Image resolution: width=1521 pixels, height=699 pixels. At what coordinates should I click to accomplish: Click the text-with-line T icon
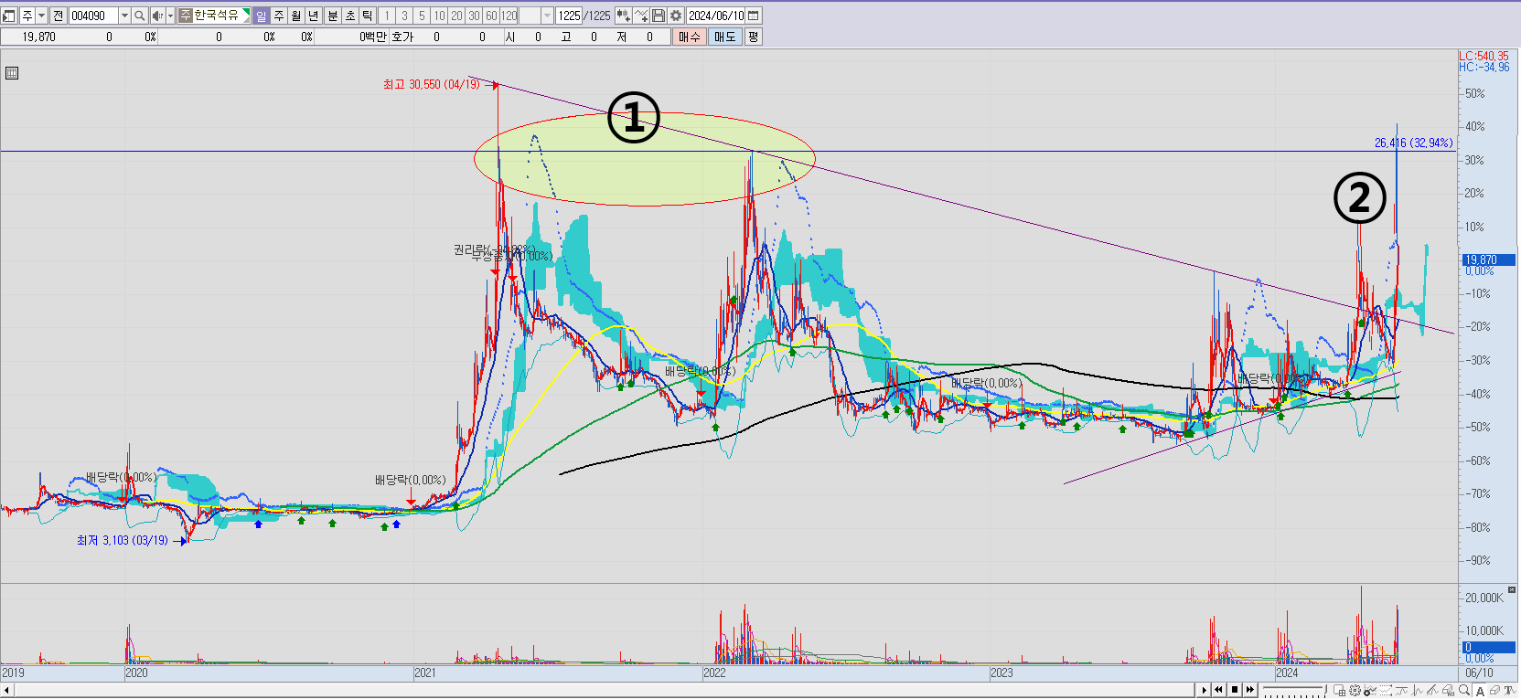pos(1509,690)
